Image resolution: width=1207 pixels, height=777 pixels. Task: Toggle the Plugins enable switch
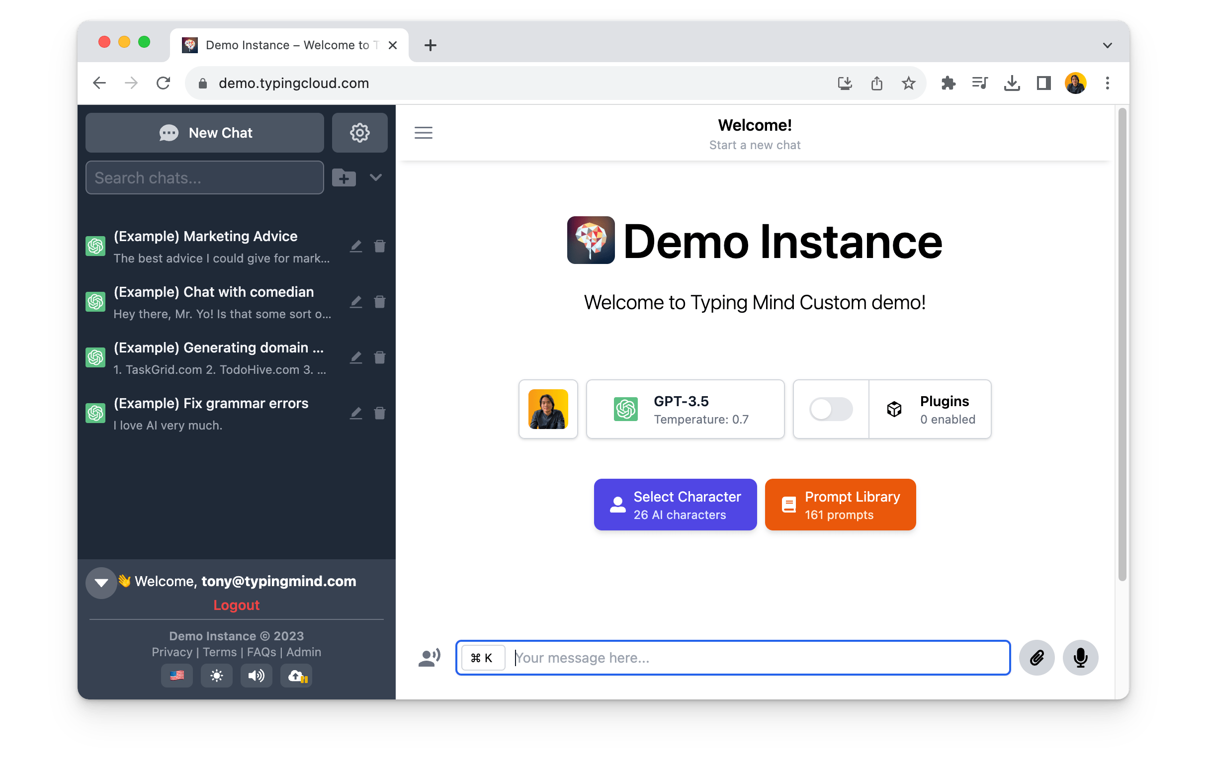pos(831,409)
